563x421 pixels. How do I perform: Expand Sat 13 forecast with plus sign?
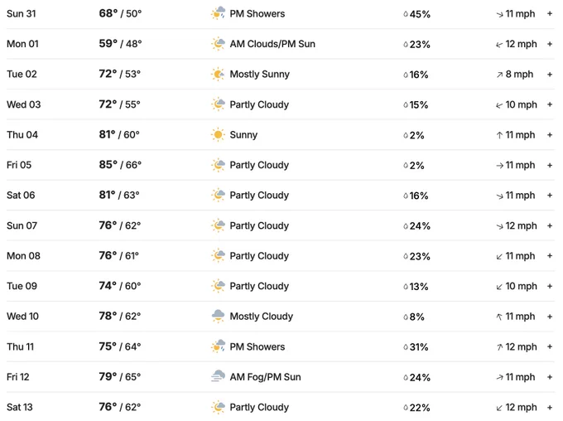(x=550, y=408)
